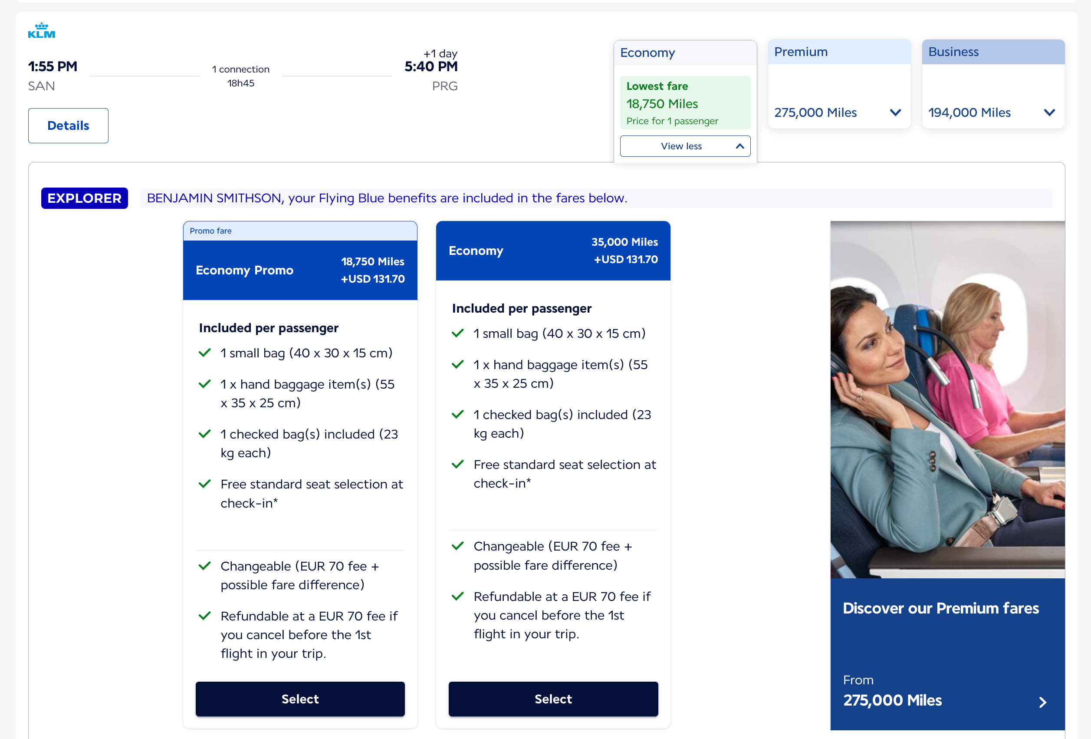Viewport: 1091px width, 739px height.
Task: Click the KLM airline logo
Action: [41, 30]
